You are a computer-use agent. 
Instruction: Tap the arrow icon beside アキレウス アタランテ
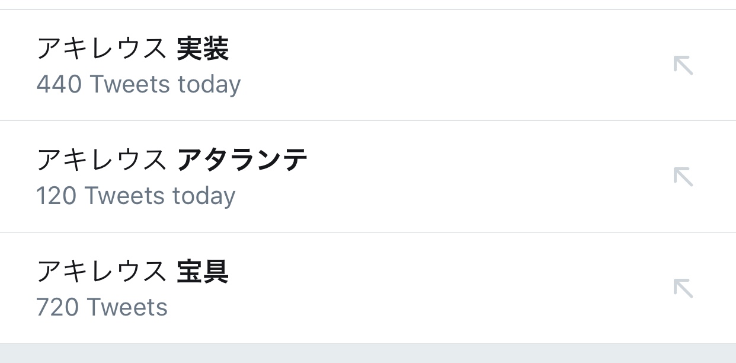click(x=683, y=177)
